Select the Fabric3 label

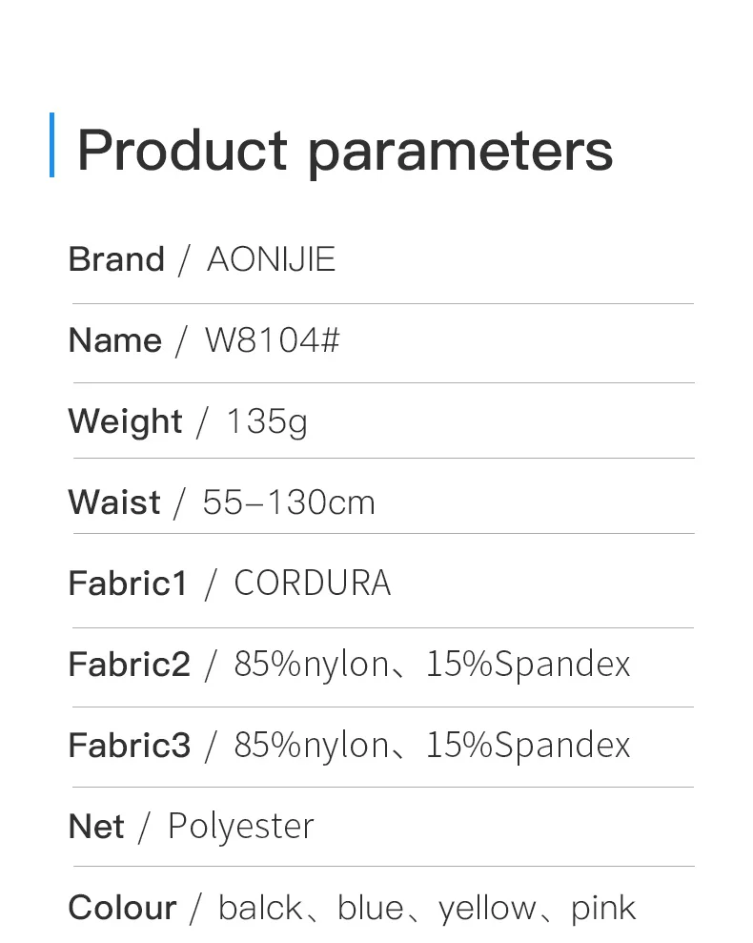[130, 745]
